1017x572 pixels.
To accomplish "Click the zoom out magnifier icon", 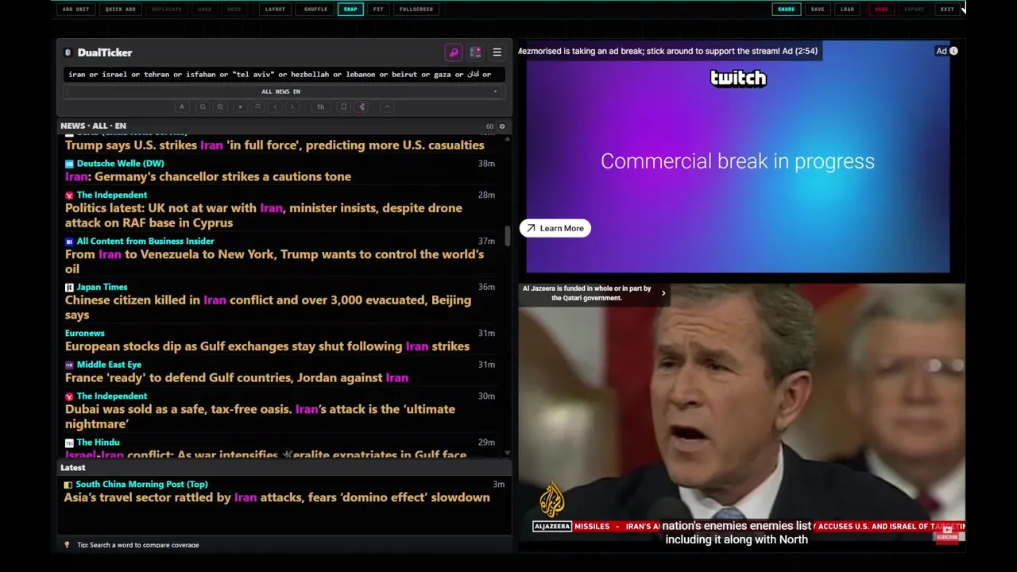I will point(203,106).
